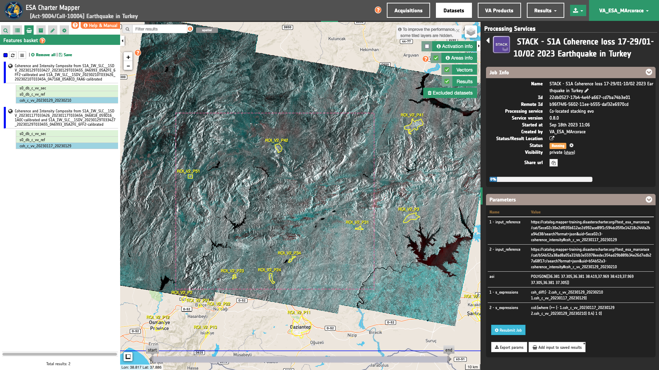Select layer coh_c_vv_20230117_20230129
659x370 pixels.
tap(67, 146)
